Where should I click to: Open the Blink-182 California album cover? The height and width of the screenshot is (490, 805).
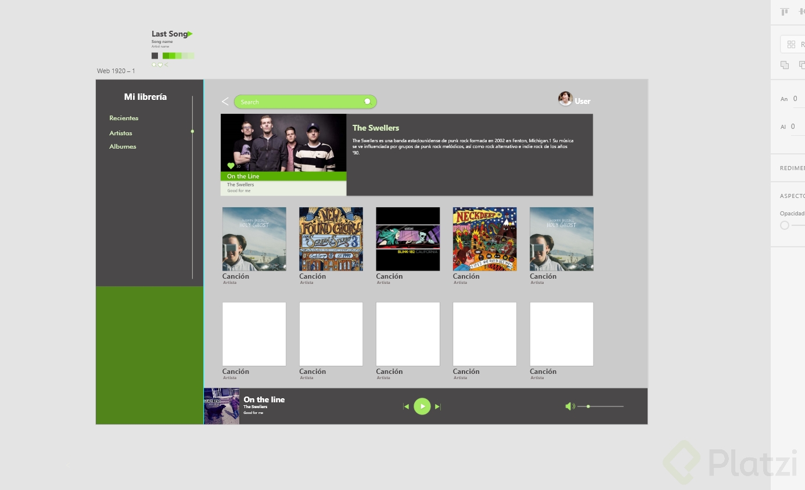(x=408, y=239)
